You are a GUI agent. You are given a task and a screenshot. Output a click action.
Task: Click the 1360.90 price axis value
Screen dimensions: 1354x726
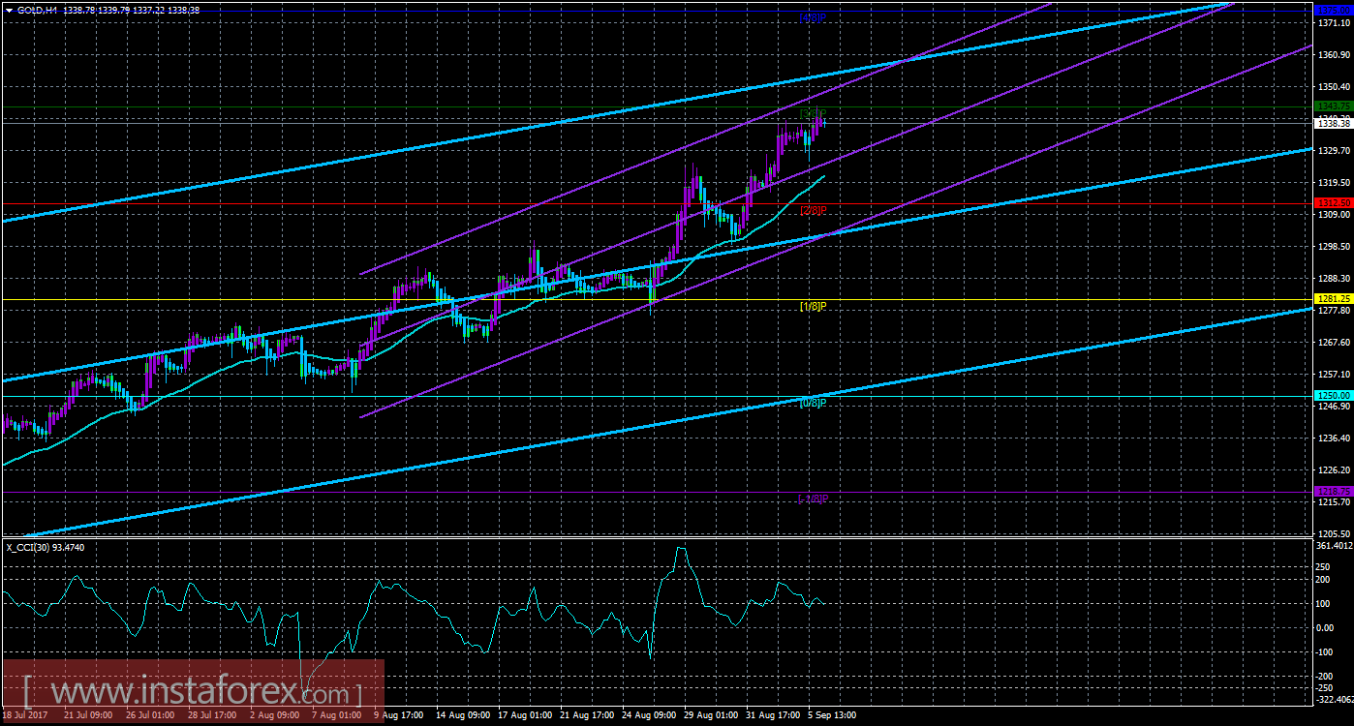pyautogui.click(x=1333, y=55)
